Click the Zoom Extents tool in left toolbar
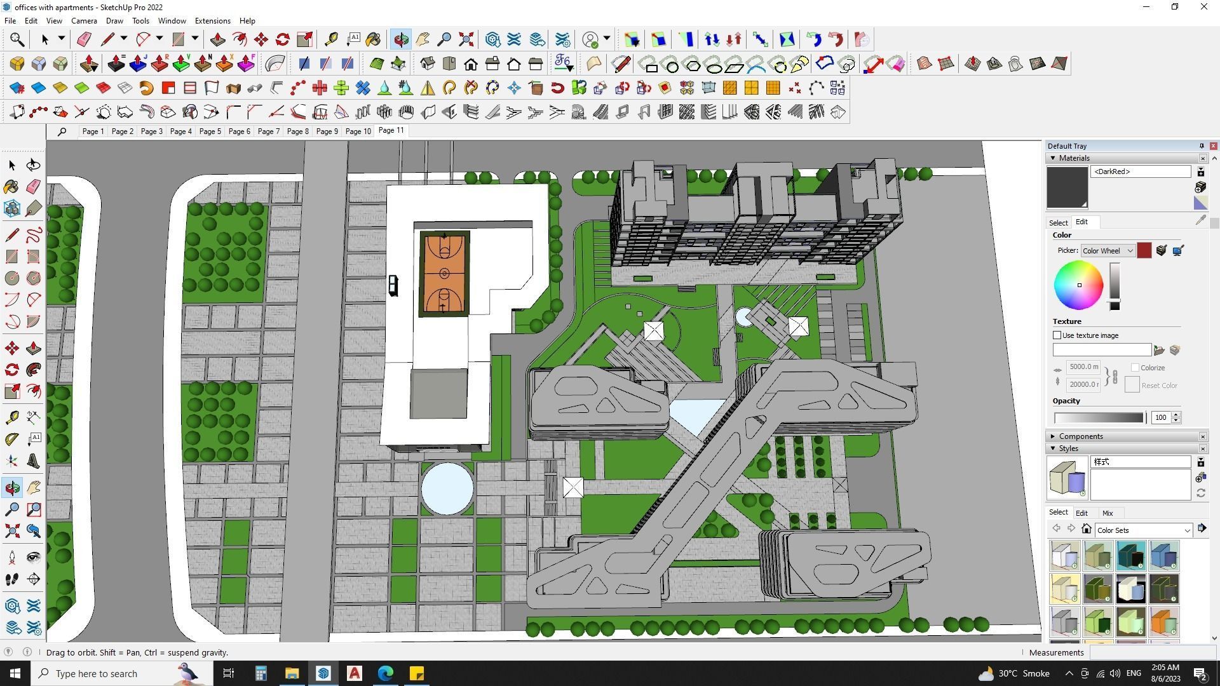1220x686 pixels. 11,531
